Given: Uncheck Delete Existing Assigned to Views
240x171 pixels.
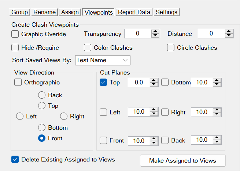Looking at the screenshot, I should 15,159.
